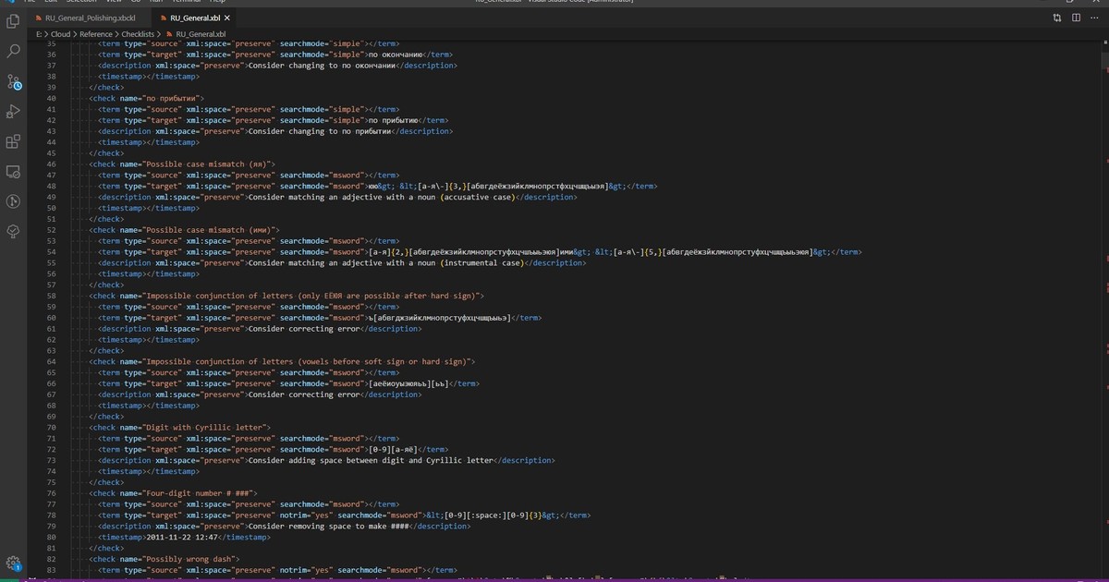Click description "Consider removing space to make ####"
Screen dimensions: 1109x582
tap(330, 527)
